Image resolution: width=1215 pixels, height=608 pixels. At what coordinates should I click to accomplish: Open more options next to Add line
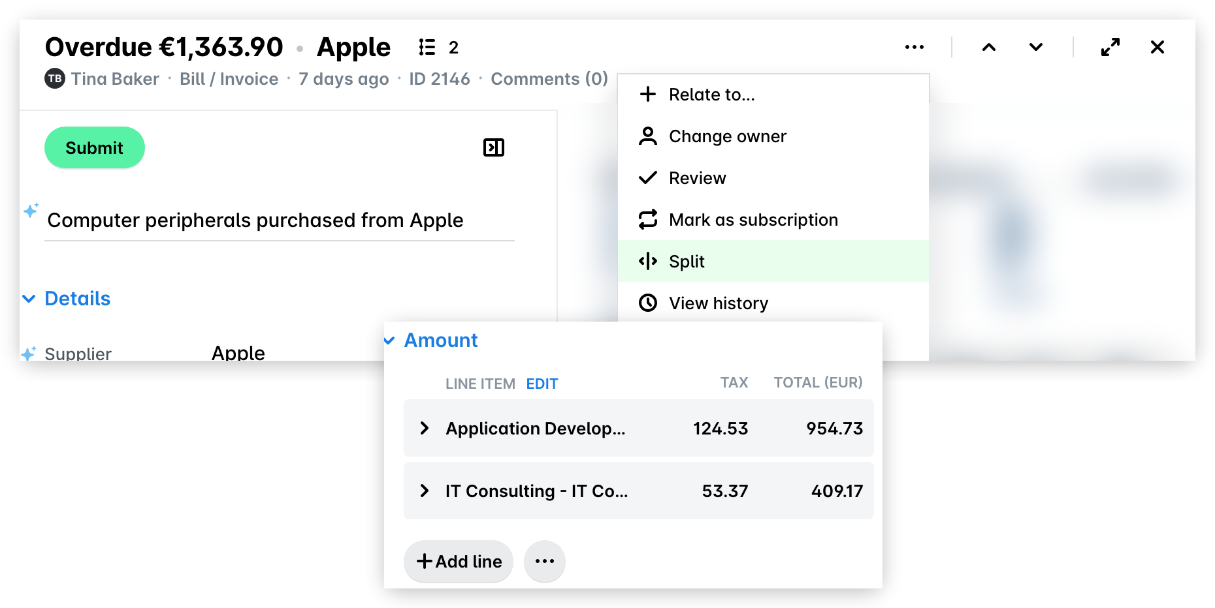pos(545,561)
